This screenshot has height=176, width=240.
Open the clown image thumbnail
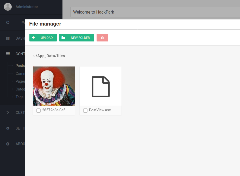(x=54, y=86)
